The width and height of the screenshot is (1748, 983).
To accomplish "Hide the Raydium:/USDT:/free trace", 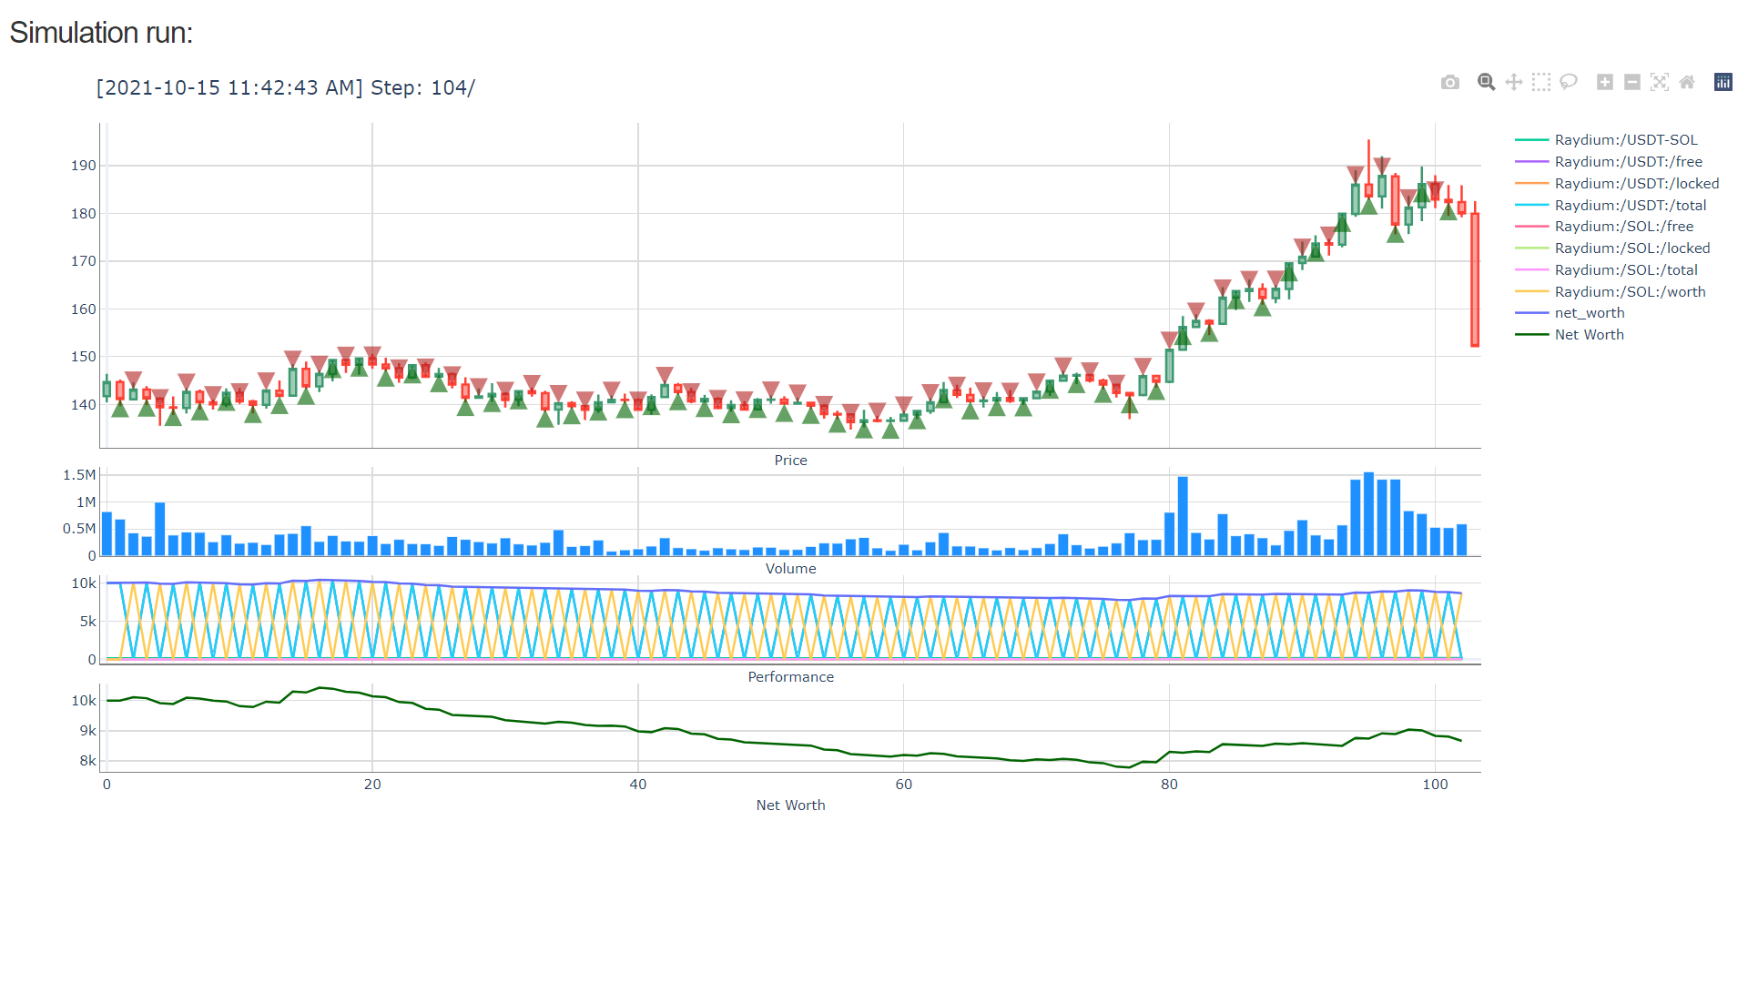I will pyautogui.click(x=1628, y=162).
